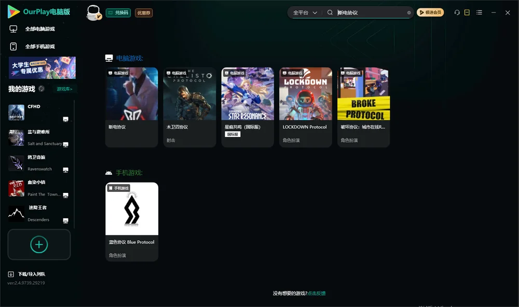Click the my games list scrollbar

(x=74, y=164)
